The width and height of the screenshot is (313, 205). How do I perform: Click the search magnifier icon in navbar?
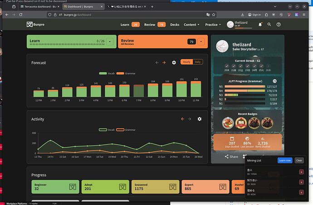click(269, 25)
